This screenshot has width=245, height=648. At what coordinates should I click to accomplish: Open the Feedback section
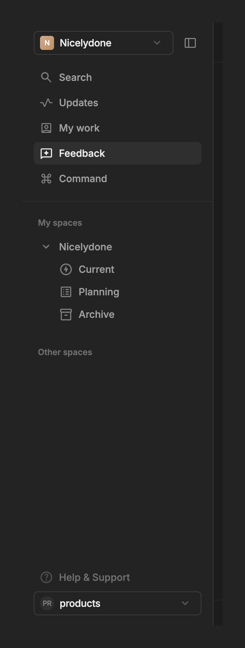[x=82, y=153]
